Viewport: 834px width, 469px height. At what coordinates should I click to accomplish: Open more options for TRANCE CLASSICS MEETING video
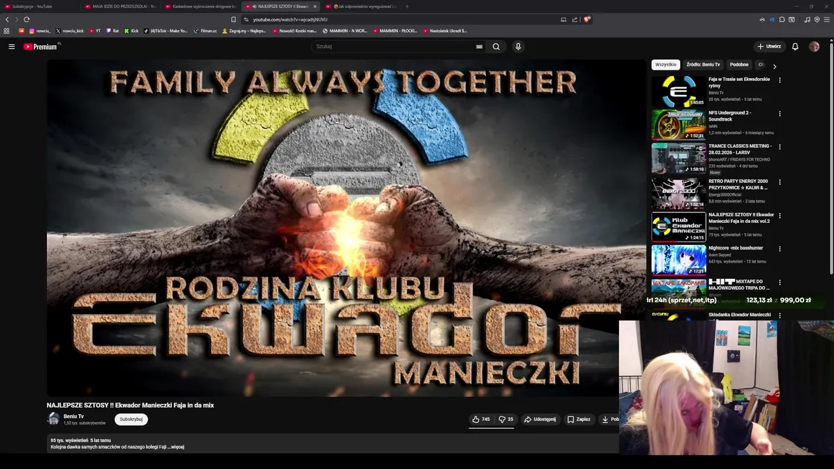tap(779, 147)
